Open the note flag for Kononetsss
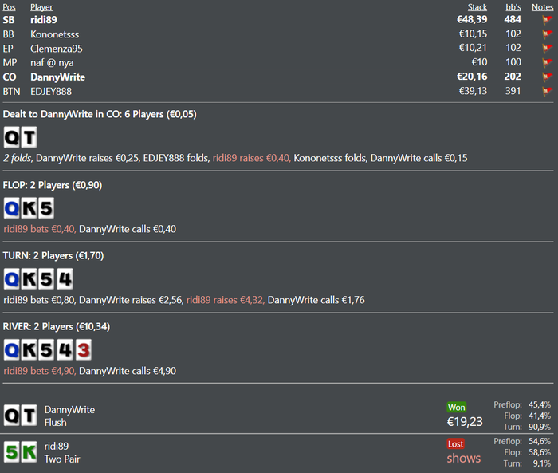This screenshot has height=473, width=558. (547, 34)
